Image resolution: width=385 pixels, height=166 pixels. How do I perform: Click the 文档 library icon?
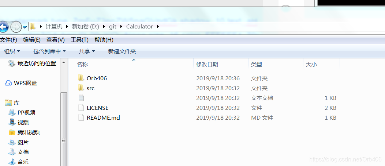click(12, 152)
